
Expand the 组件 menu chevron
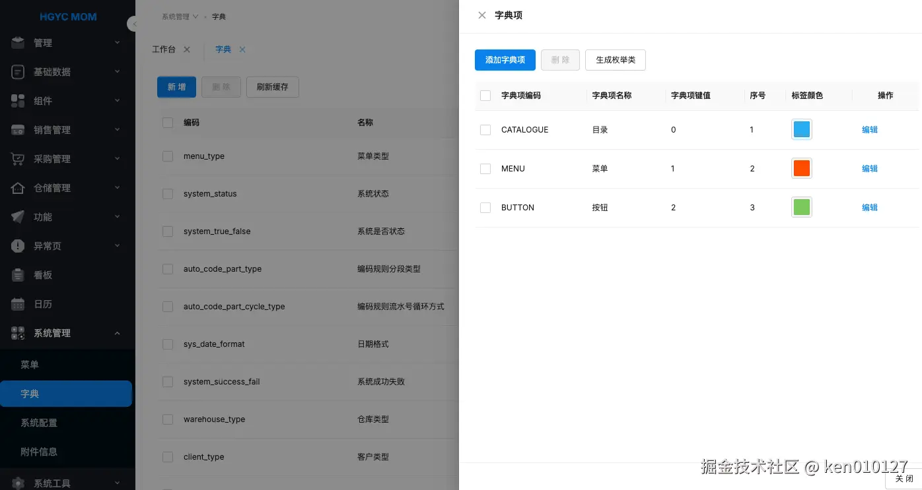(x=118, y=101)
